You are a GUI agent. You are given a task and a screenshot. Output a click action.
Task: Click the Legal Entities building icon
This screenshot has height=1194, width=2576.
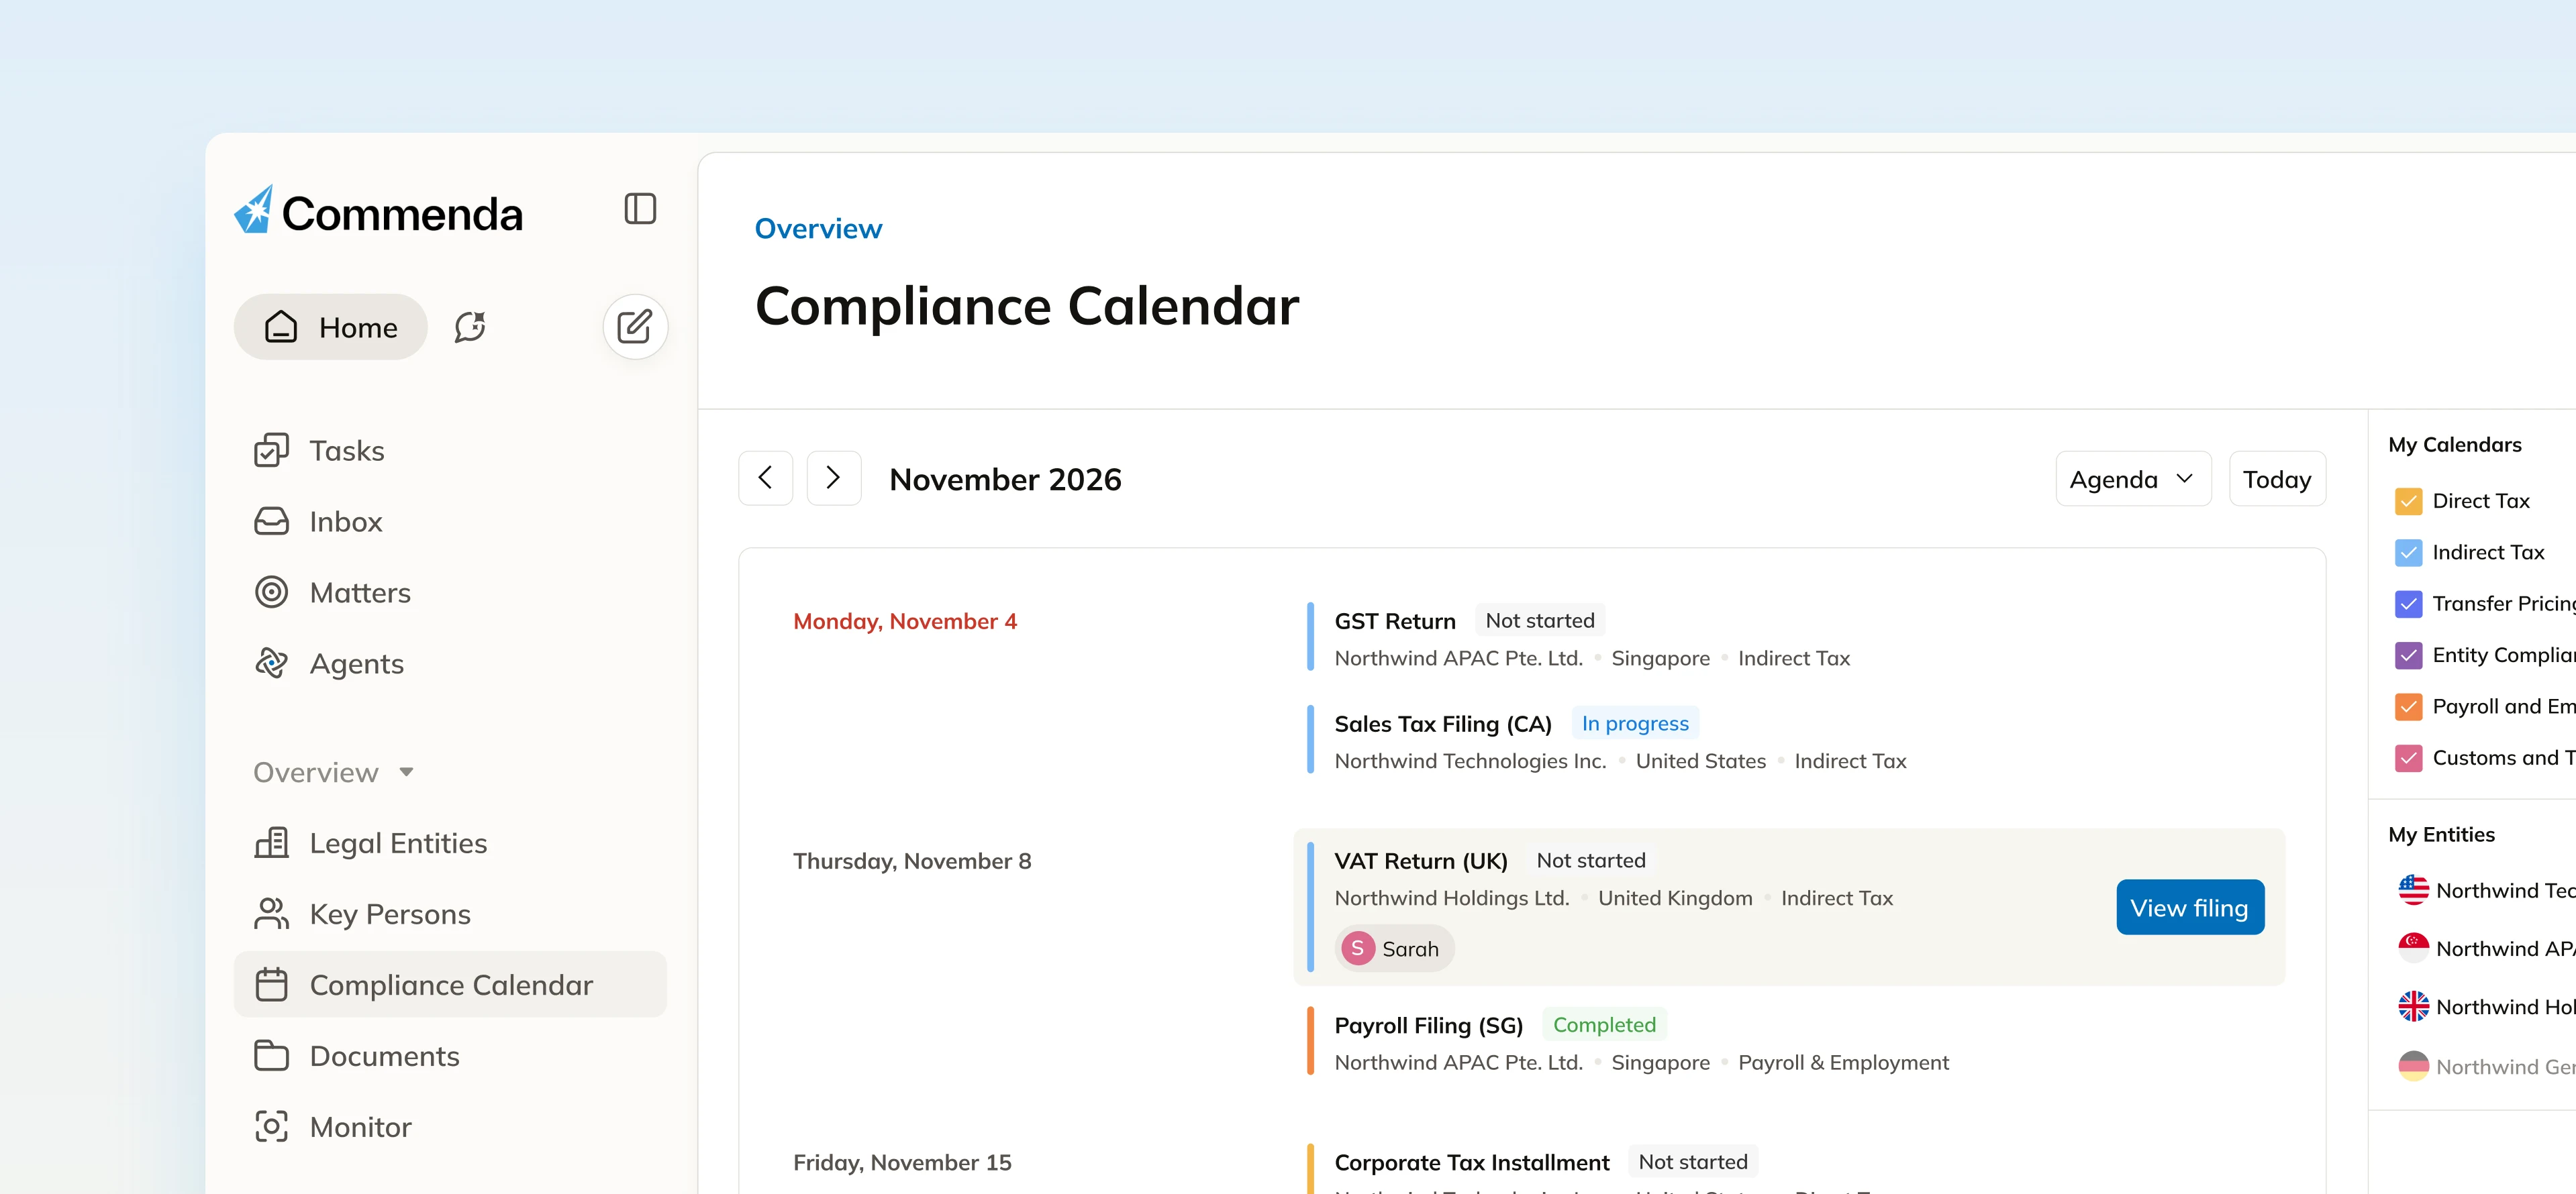[271, 843]
